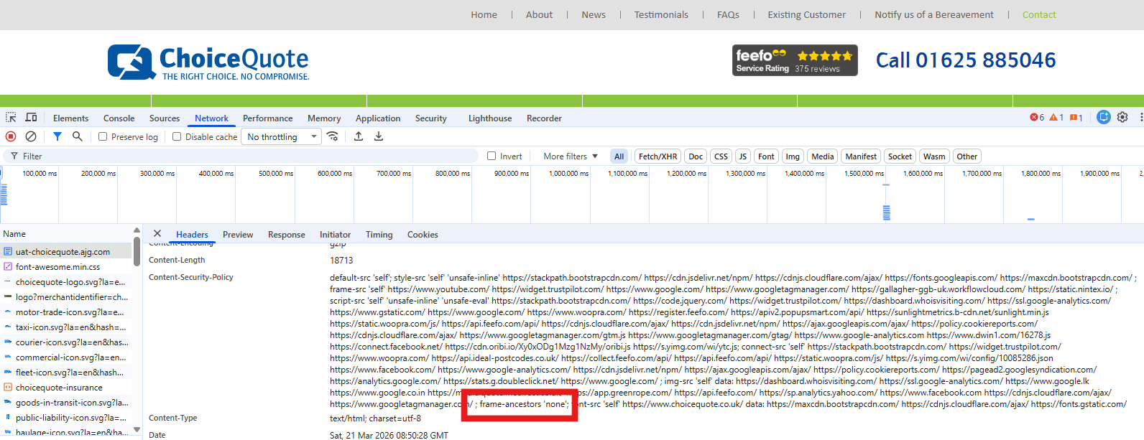Image resolution: width=1144 pixels, height=440 pixels.
Task: Toggle the Other filter chip
Action: [967, 156]
